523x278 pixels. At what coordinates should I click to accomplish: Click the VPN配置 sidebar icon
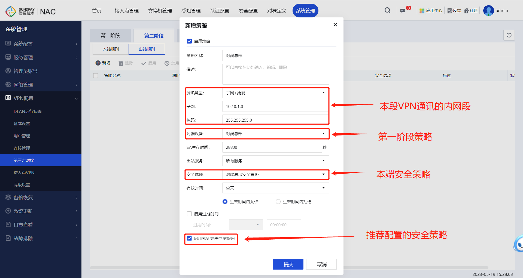click(8, 98)
